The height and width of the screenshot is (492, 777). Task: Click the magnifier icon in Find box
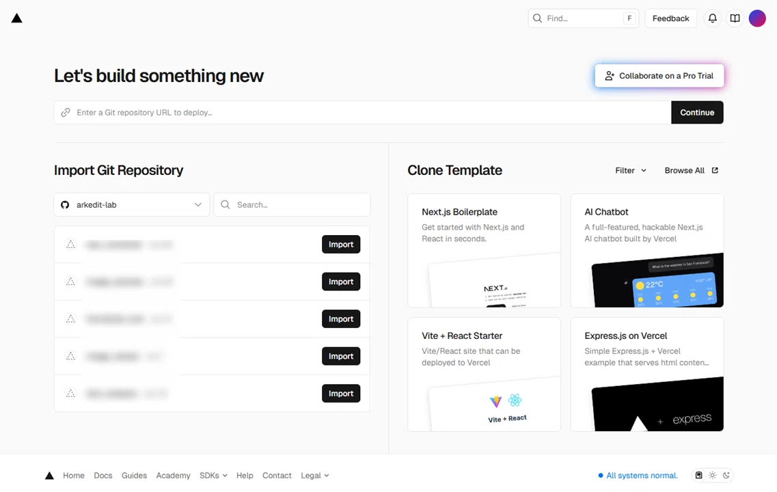[x=537, y=18]
